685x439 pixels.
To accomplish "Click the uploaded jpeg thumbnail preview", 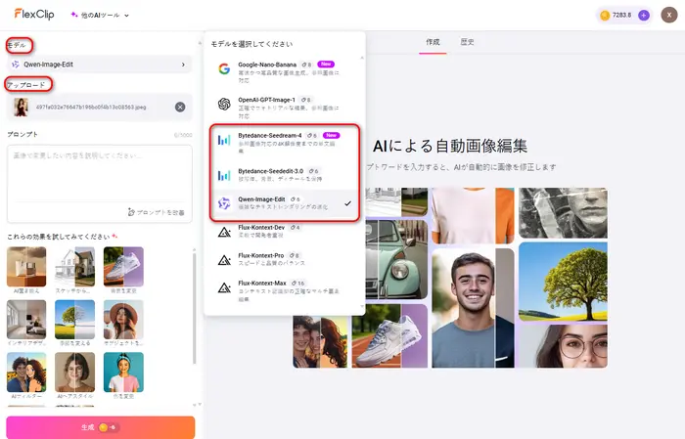I will [21, 107].
